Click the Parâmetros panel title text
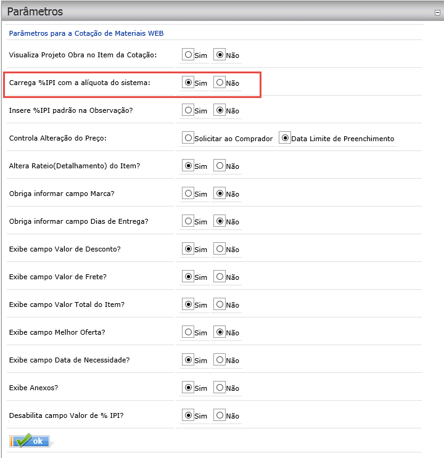The image size is (444, 458). pos(35,12)
